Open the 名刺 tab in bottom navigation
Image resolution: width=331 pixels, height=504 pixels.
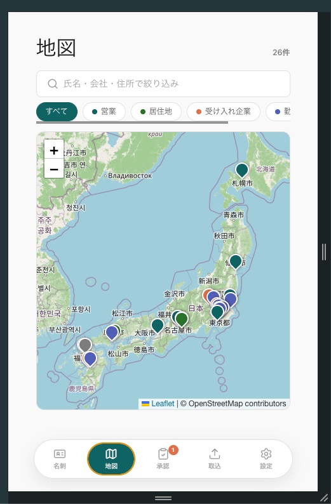coord(60,459)
